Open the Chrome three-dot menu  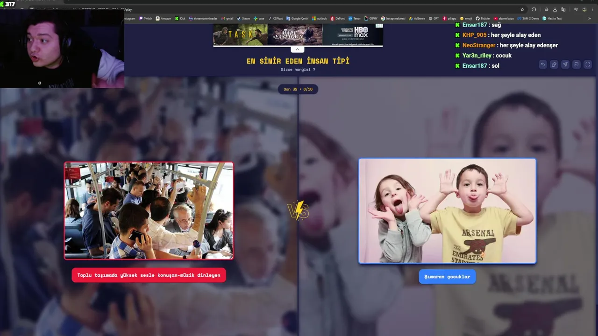[x=593, y=9]
